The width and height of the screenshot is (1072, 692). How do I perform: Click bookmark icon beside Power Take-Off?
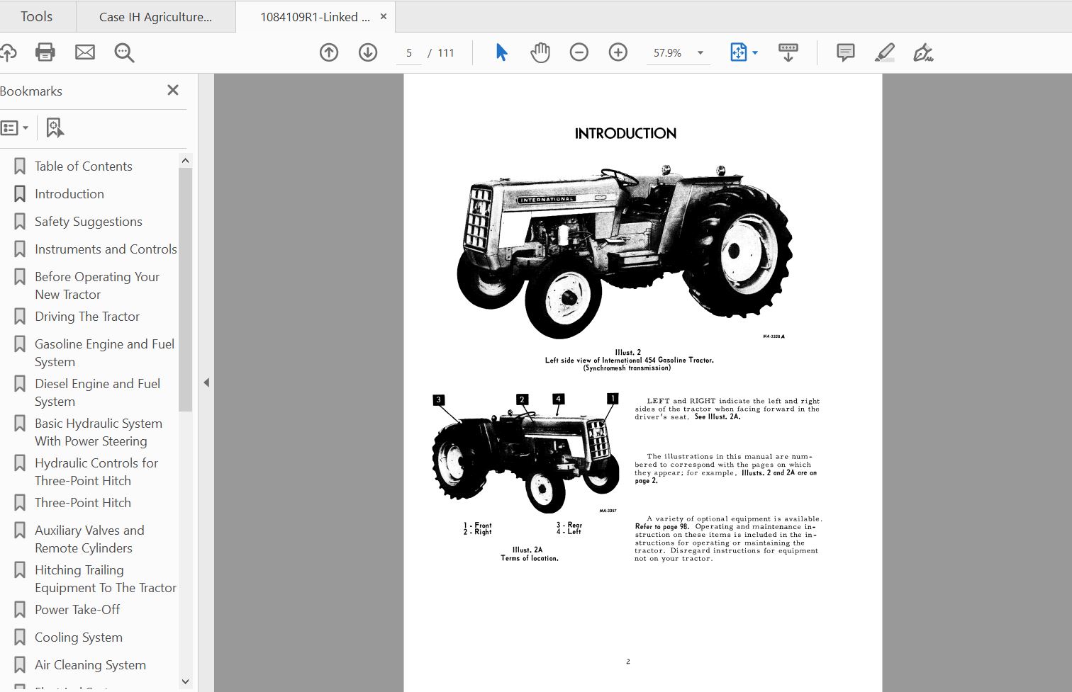click(20, 610)
